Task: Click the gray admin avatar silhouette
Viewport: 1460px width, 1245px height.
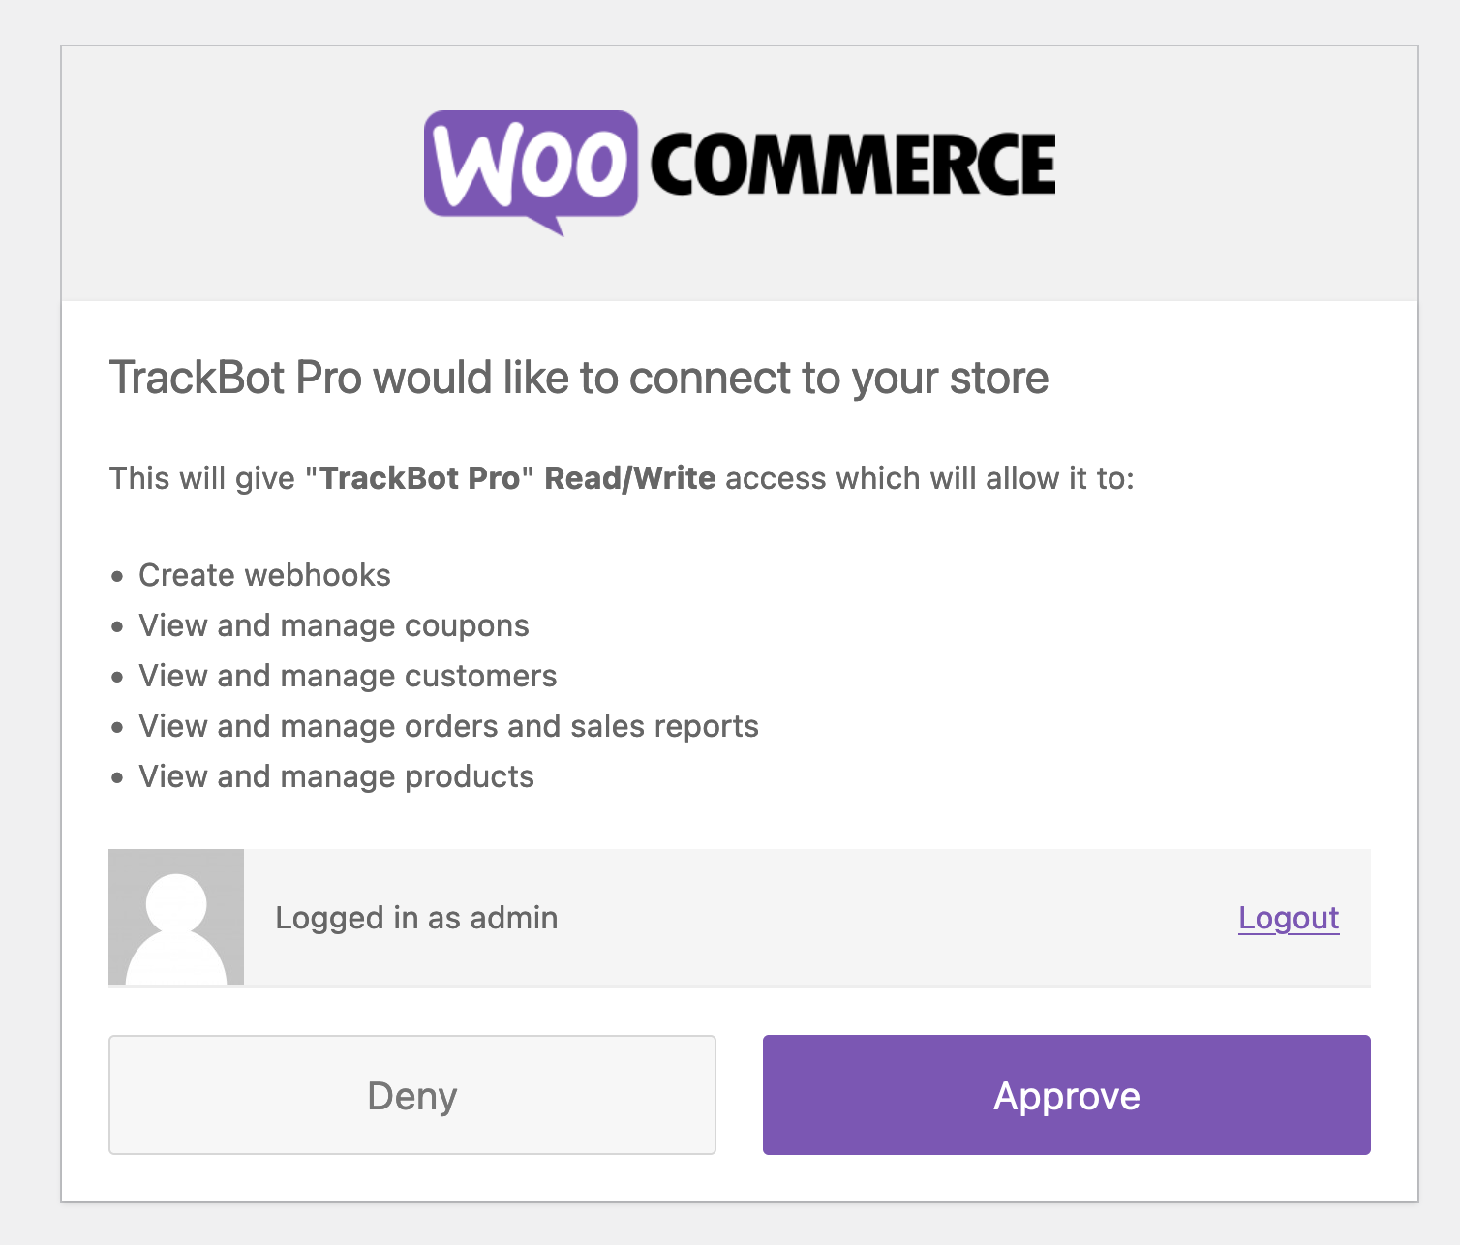Action: (176, 917)
